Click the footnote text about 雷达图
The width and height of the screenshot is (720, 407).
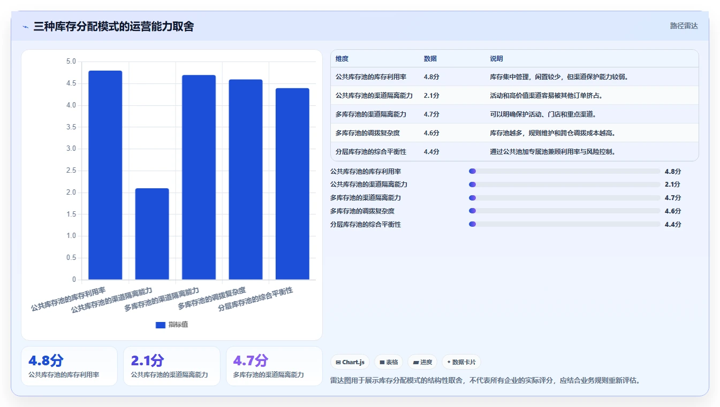486,381
